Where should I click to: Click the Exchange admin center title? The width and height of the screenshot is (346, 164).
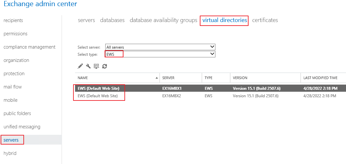pos(40,4)
